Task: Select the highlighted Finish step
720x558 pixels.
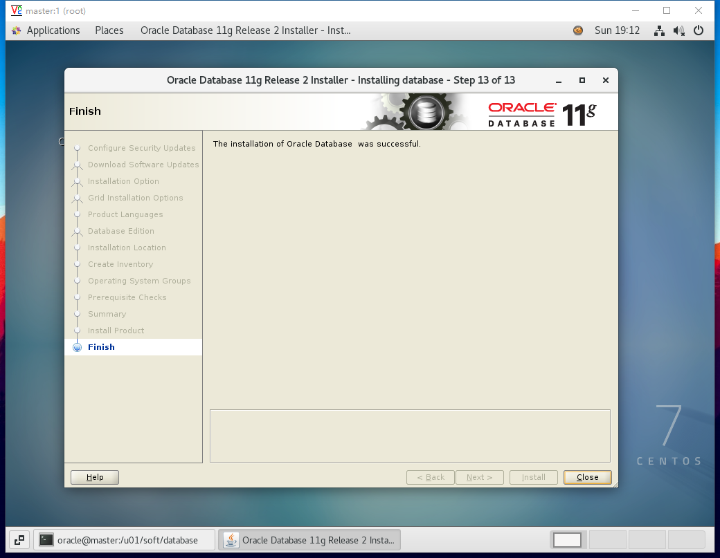Action: click(x=133, y=347)
